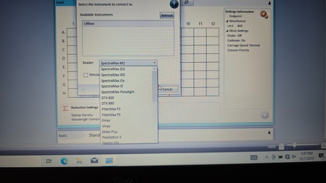Select FlexStation 3 reader
Screen dimensions: 326x183
pyautogui.click(x=111, y=137)
